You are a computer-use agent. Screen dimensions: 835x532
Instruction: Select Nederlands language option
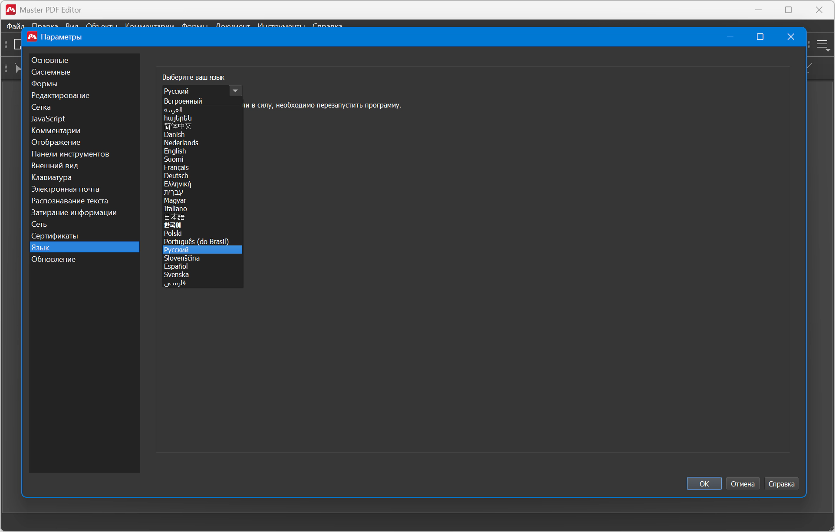tap(202, 143)
